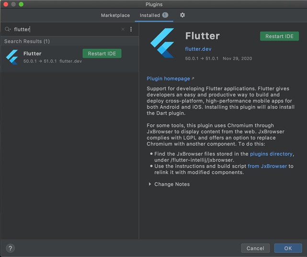Screen dimensions: 307x257
Task: Click the search magnifier icon
Action: pos(8,29)
